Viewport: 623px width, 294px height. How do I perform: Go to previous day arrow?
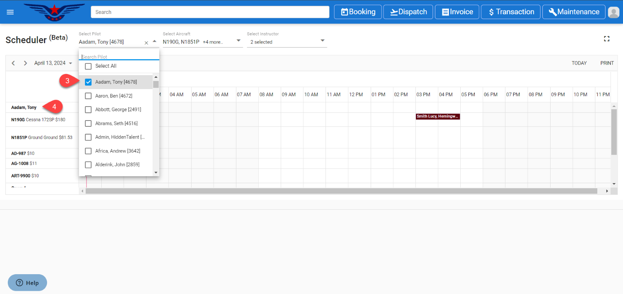tap(13, 63)
